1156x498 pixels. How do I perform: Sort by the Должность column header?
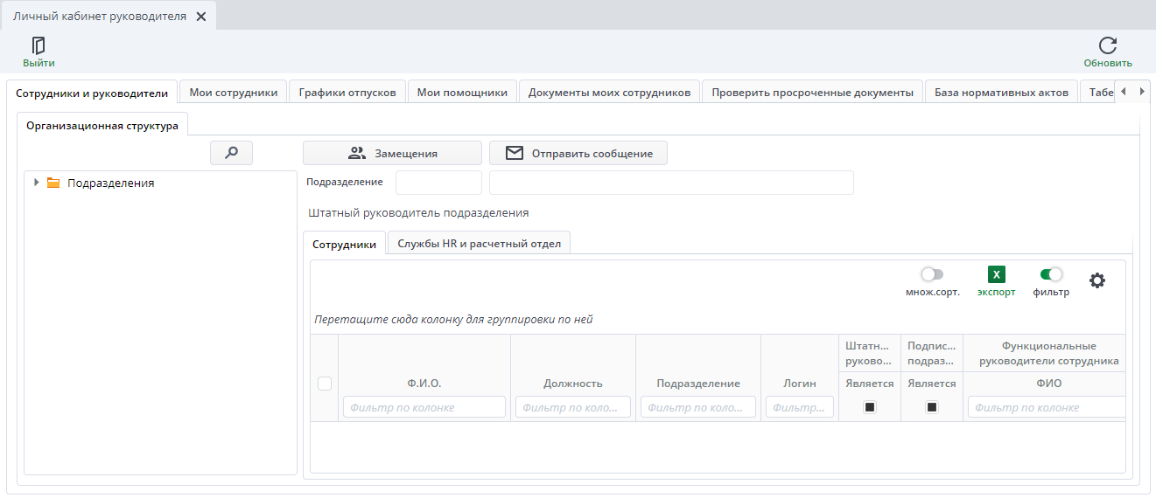(573, 383)
